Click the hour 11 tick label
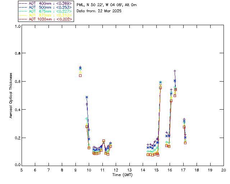Screen dimensions: 230x184 pos(102,170)
